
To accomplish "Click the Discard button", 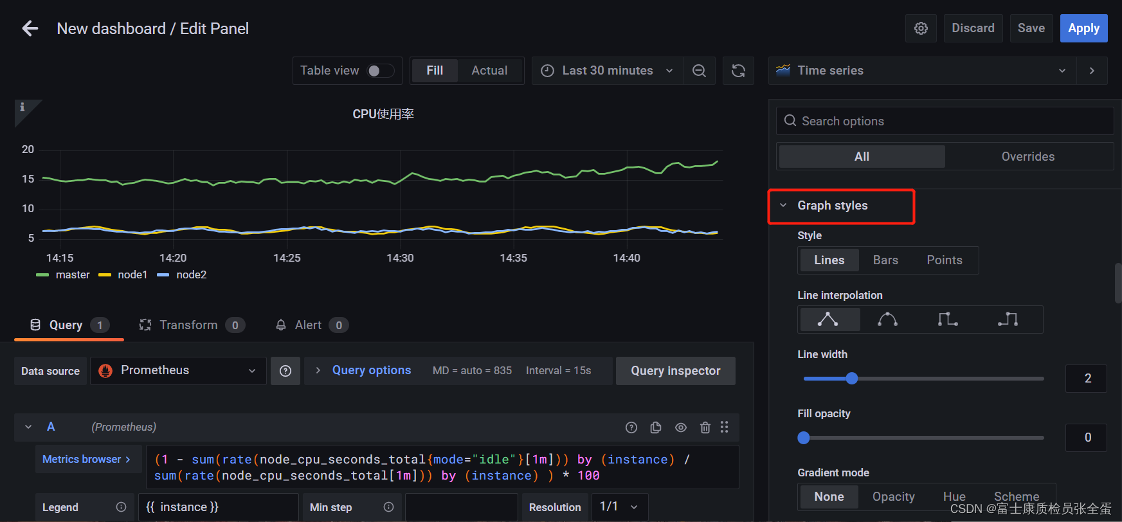I will click(x=973, y=28).
